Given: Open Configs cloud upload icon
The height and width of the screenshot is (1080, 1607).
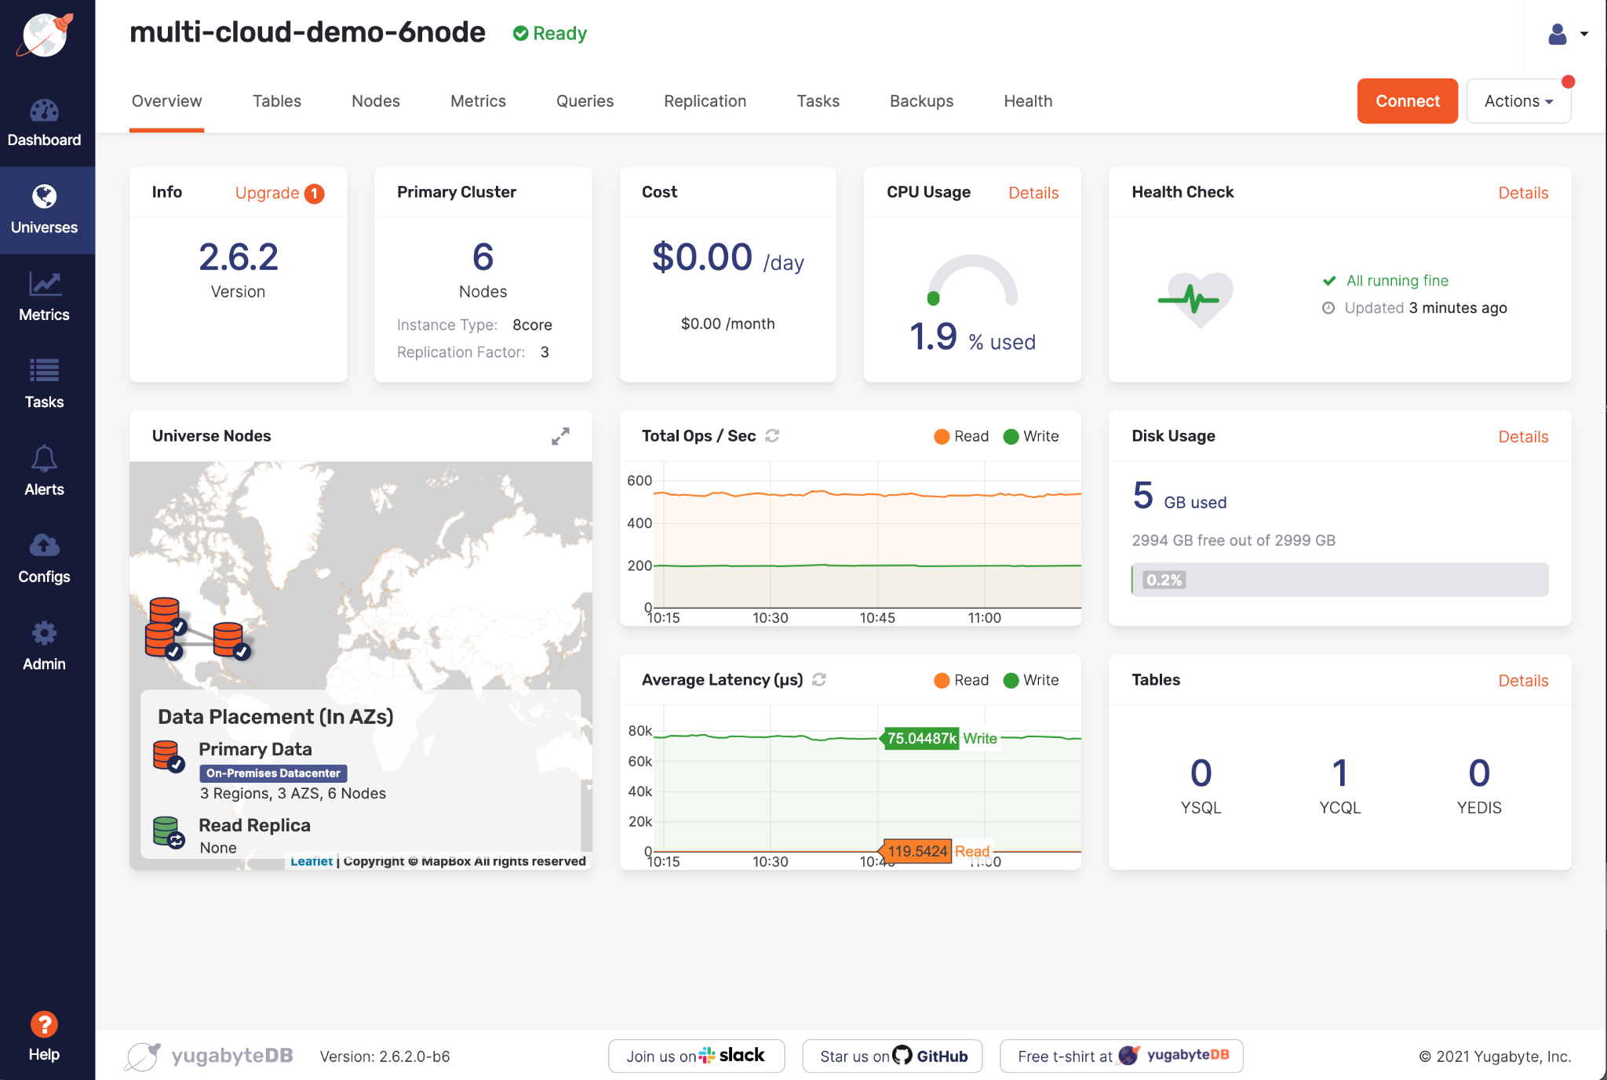Looking at the screenshot, I should click(44, 546).
